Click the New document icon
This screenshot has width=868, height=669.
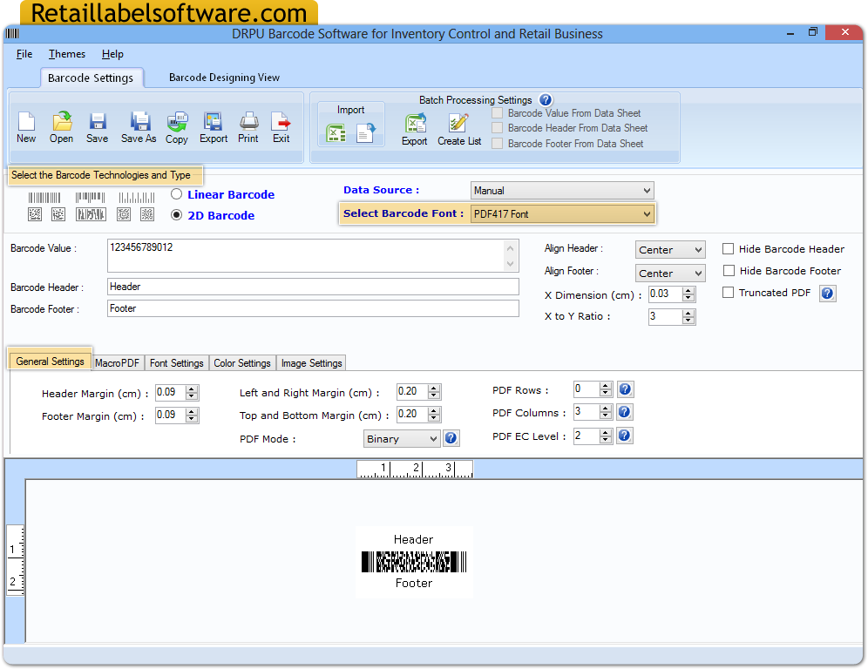pyautogui.click(x=26, y=121)
